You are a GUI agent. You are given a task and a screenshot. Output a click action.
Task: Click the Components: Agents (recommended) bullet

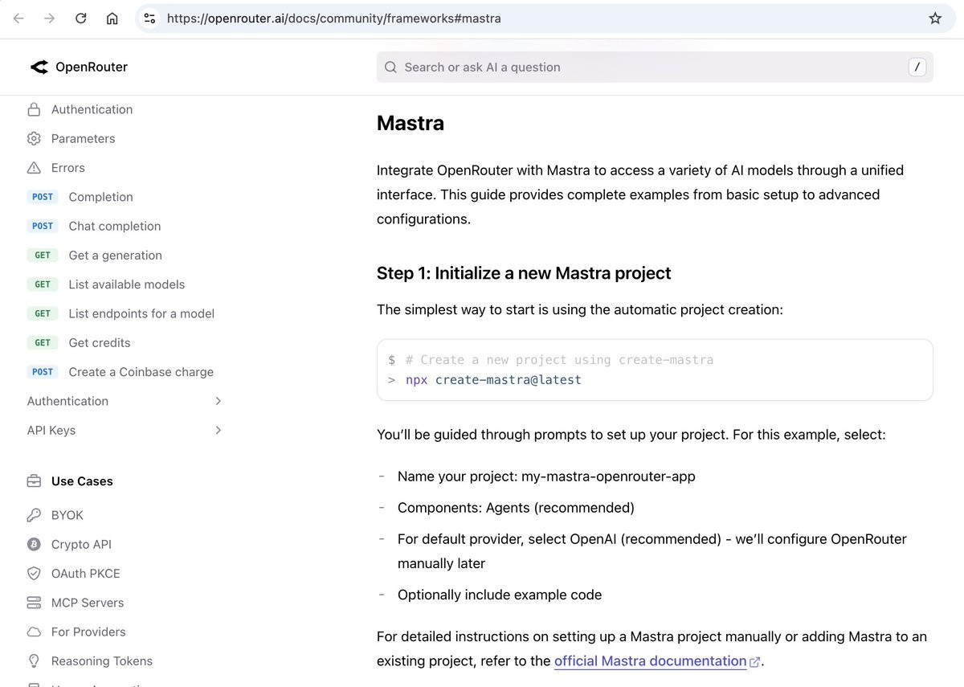pyautogui.click(x=516, y=508)
